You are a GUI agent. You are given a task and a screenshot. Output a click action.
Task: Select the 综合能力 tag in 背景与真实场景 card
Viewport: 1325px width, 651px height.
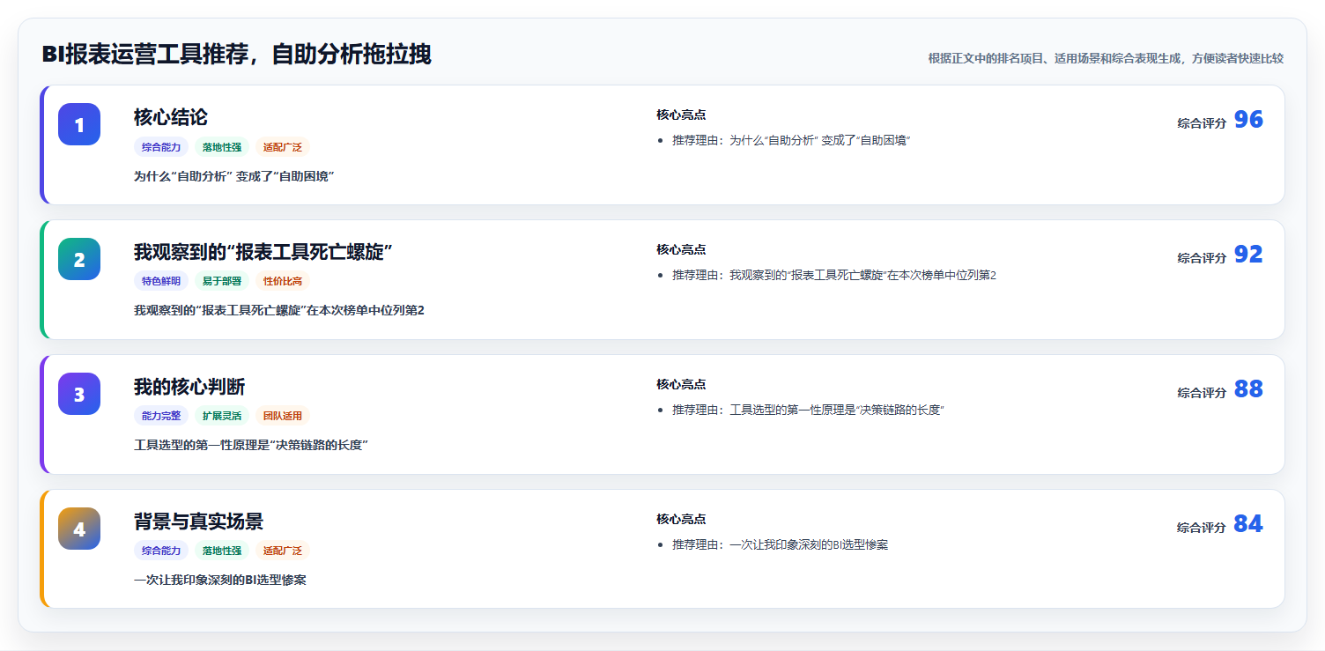(x=161, y=551)
